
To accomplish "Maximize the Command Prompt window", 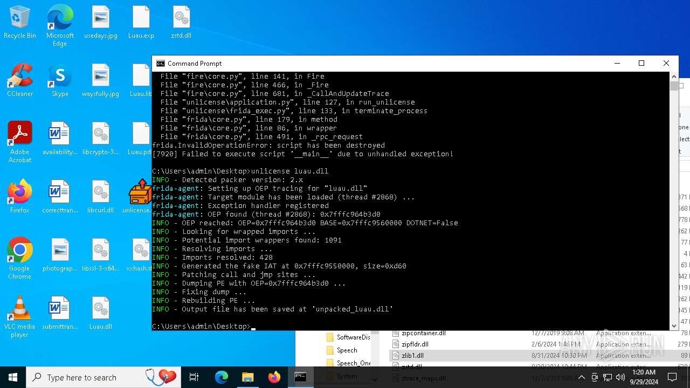I will [641, 64].
